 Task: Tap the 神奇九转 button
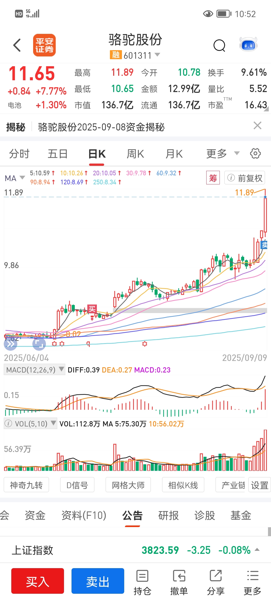pos(26,485)
